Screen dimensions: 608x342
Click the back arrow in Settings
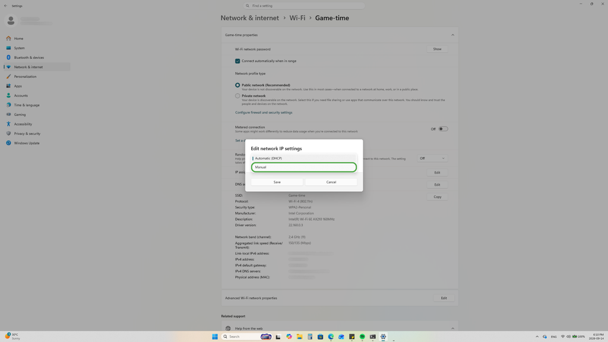tap(5, 6)
